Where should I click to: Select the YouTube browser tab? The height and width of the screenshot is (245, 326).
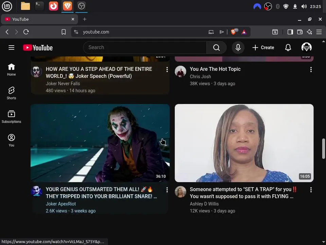[39, 19]
